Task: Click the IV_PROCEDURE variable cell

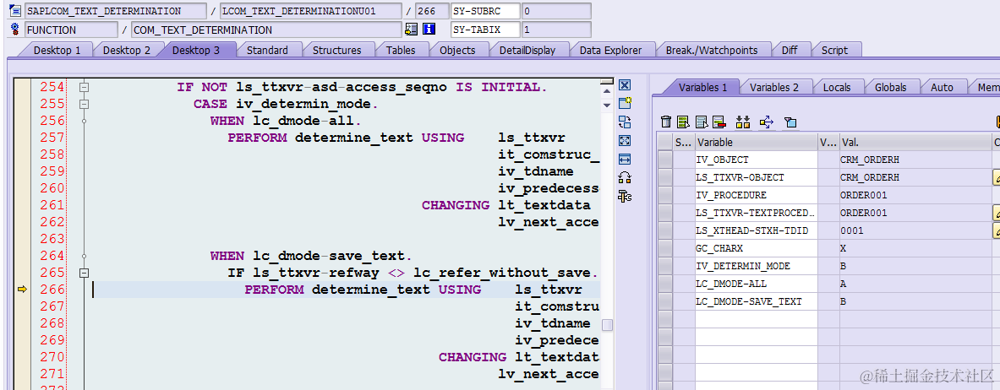Action: click(x=757, y=195)
